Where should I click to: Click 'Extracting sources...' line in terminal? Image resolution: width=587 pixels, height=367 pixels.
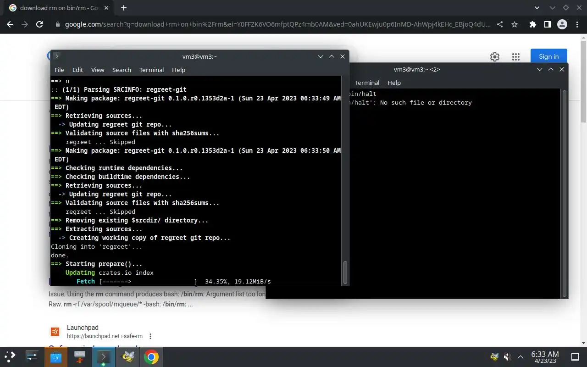[x=104, y=229]
